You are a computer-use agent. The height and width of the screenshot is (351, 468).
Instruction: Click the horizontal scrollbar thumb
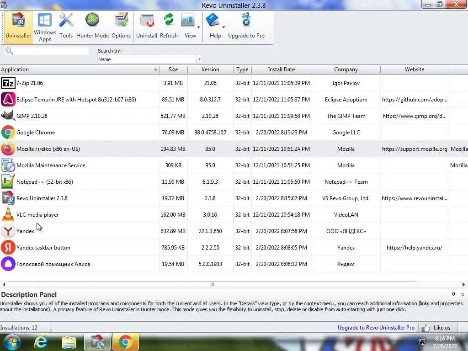click(212, 284)
